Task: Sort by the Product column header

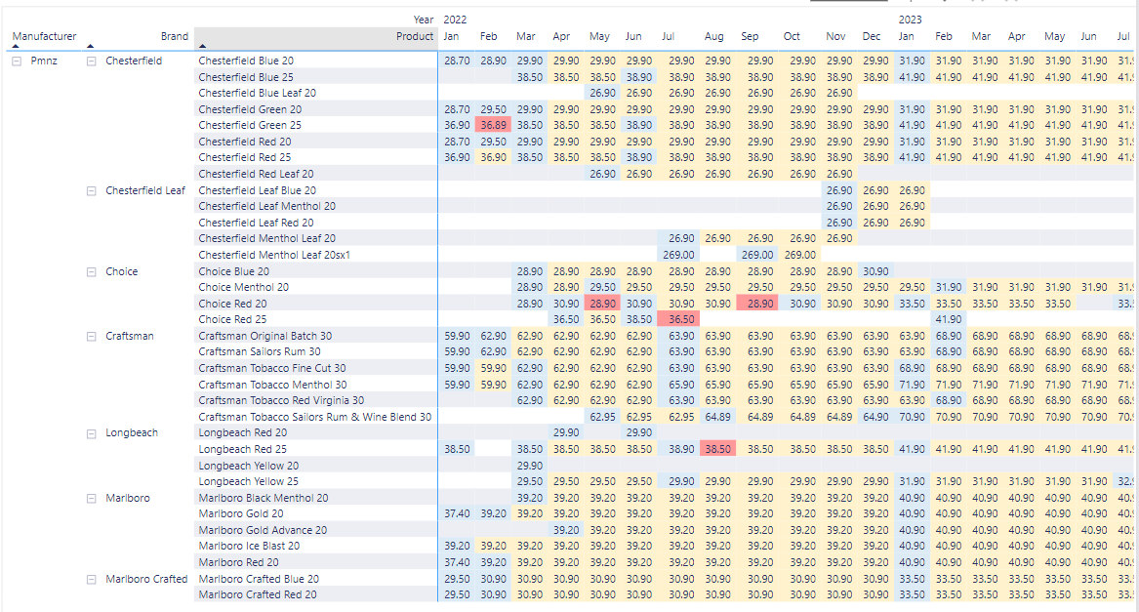Action: pos(415,36)
